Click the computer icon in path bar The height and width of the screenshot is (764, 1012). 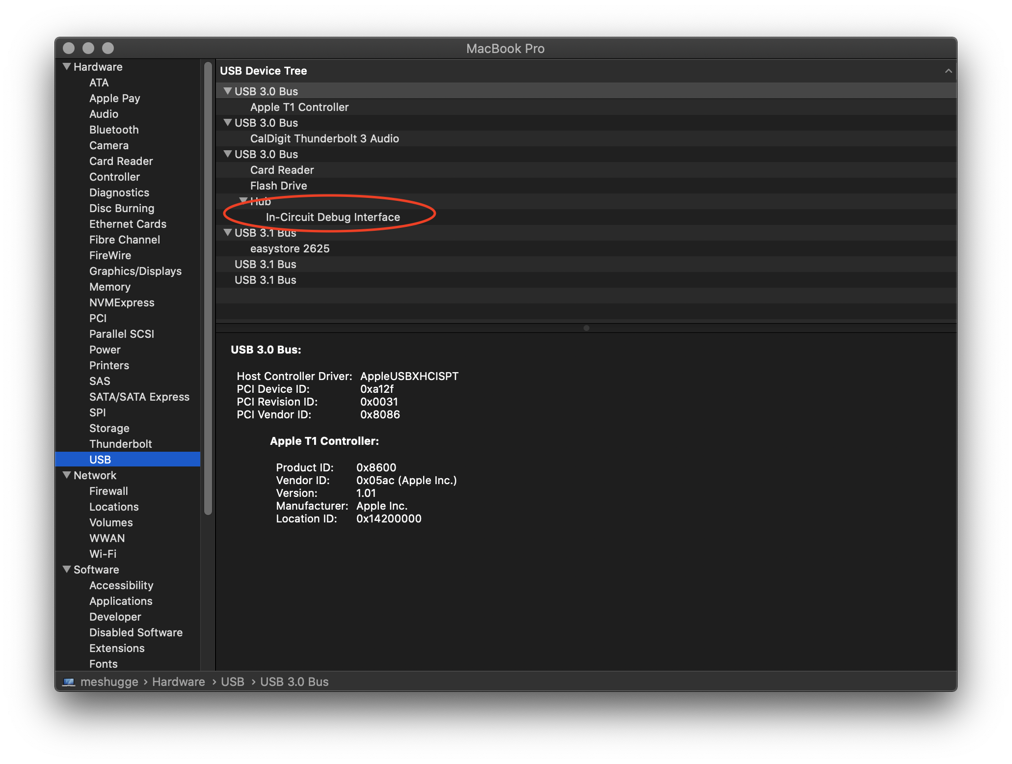coord(69,682)
